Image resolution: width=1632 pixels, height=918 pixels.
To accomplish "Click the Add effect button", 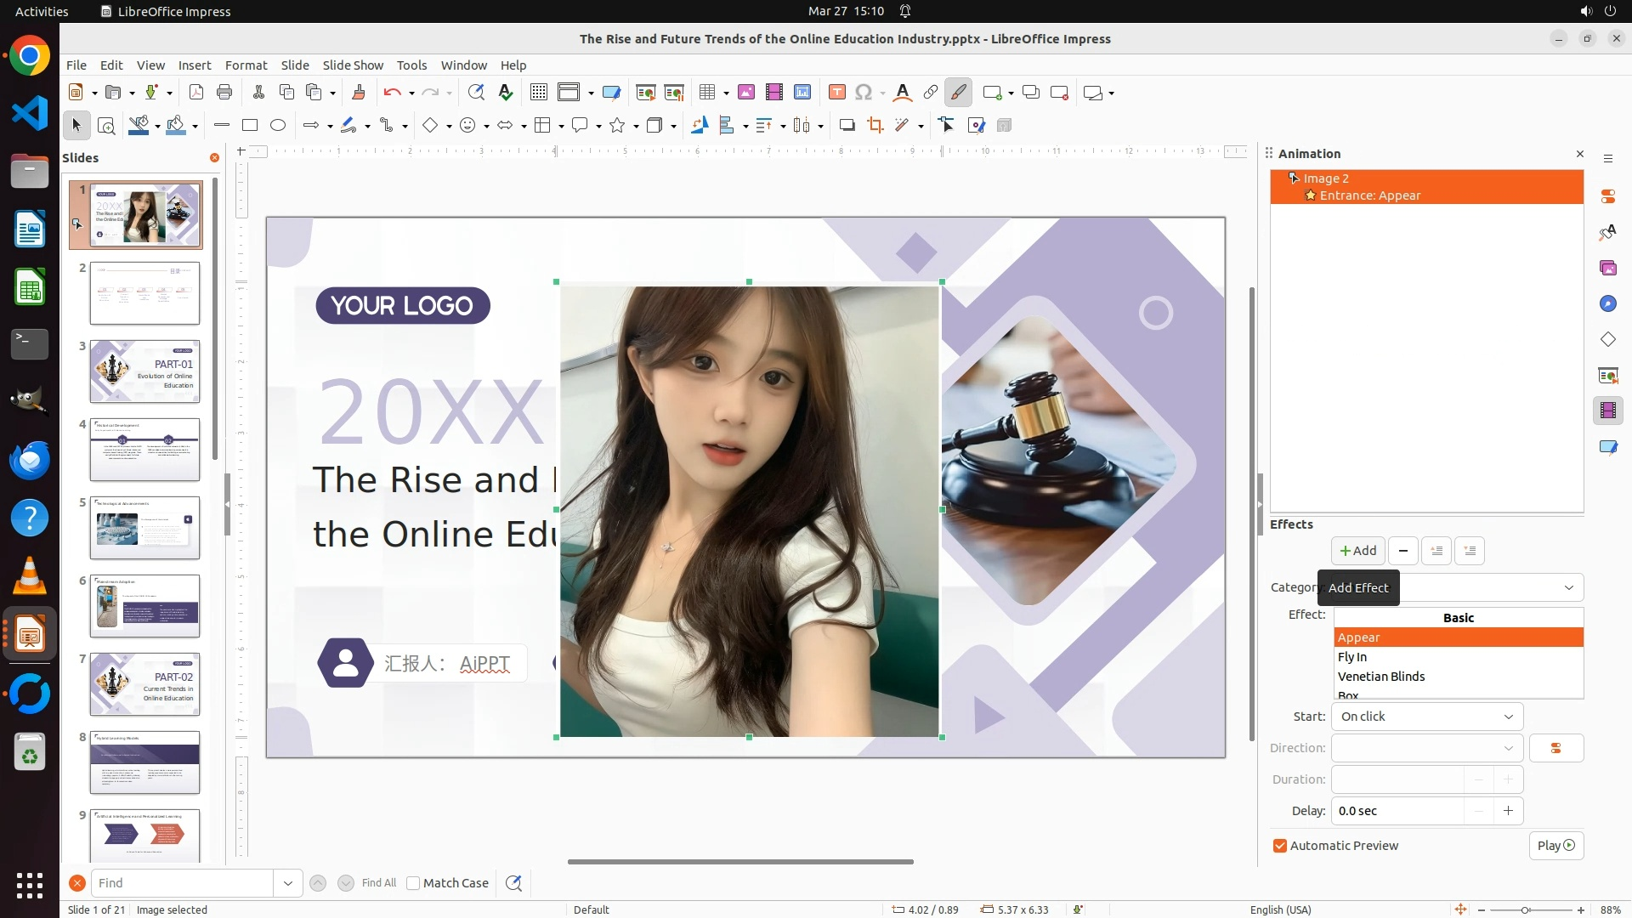I will click(1357, 551).
